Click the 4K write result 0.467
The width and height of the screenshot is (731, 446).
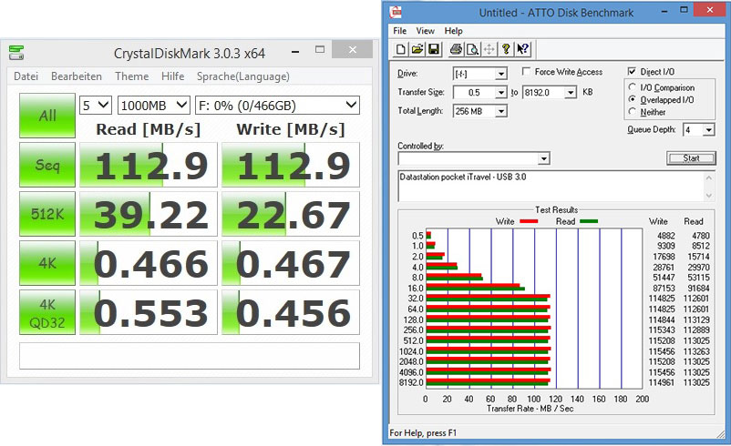point(291,263)
